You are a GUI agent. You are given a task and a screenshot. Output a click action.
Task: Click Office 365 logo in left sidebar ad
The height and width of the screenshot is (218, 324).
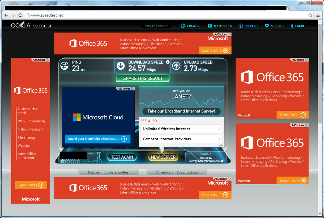[x=31, y=90]
